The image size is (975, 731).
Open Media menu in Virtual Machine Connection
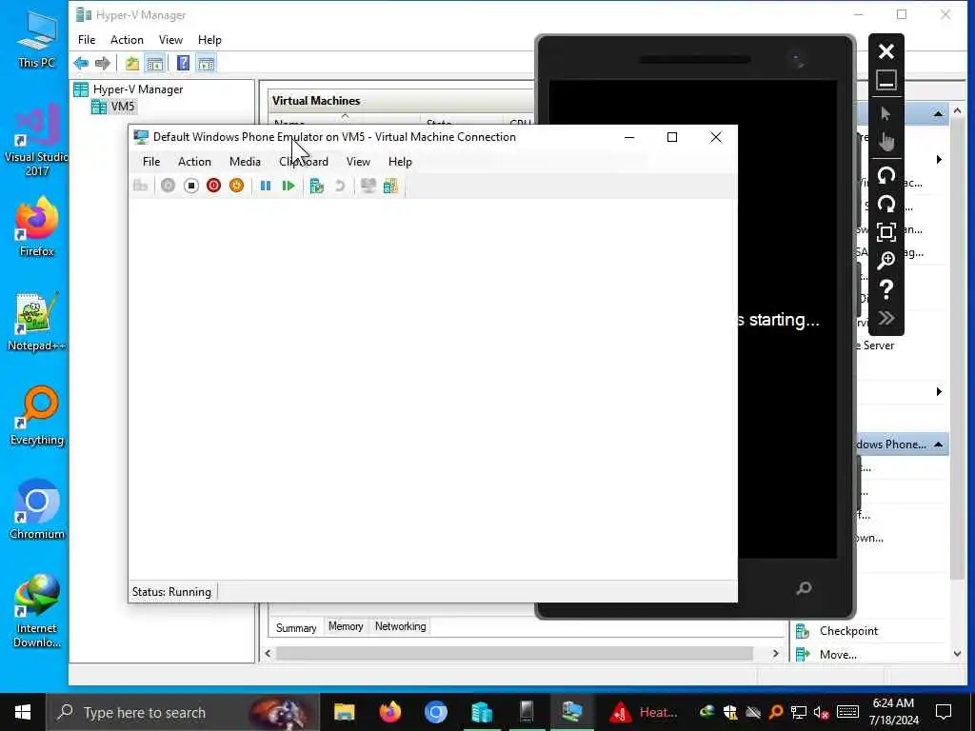pyautogui.click(x=245, y=162)
